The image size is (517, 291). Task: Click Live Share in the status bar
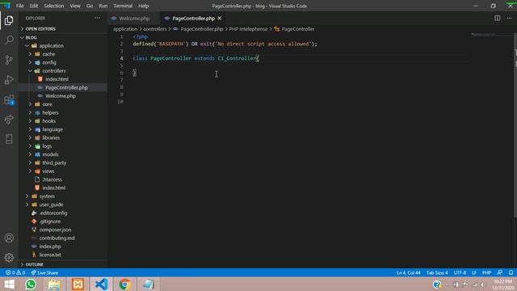click(x=44, y=273)
